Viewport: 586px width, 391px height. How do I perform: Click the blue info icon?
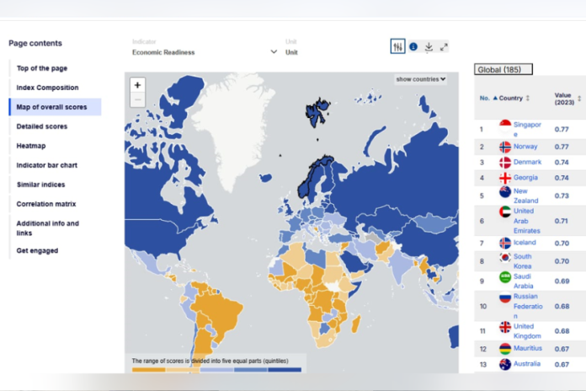click(x=413, y=47)
